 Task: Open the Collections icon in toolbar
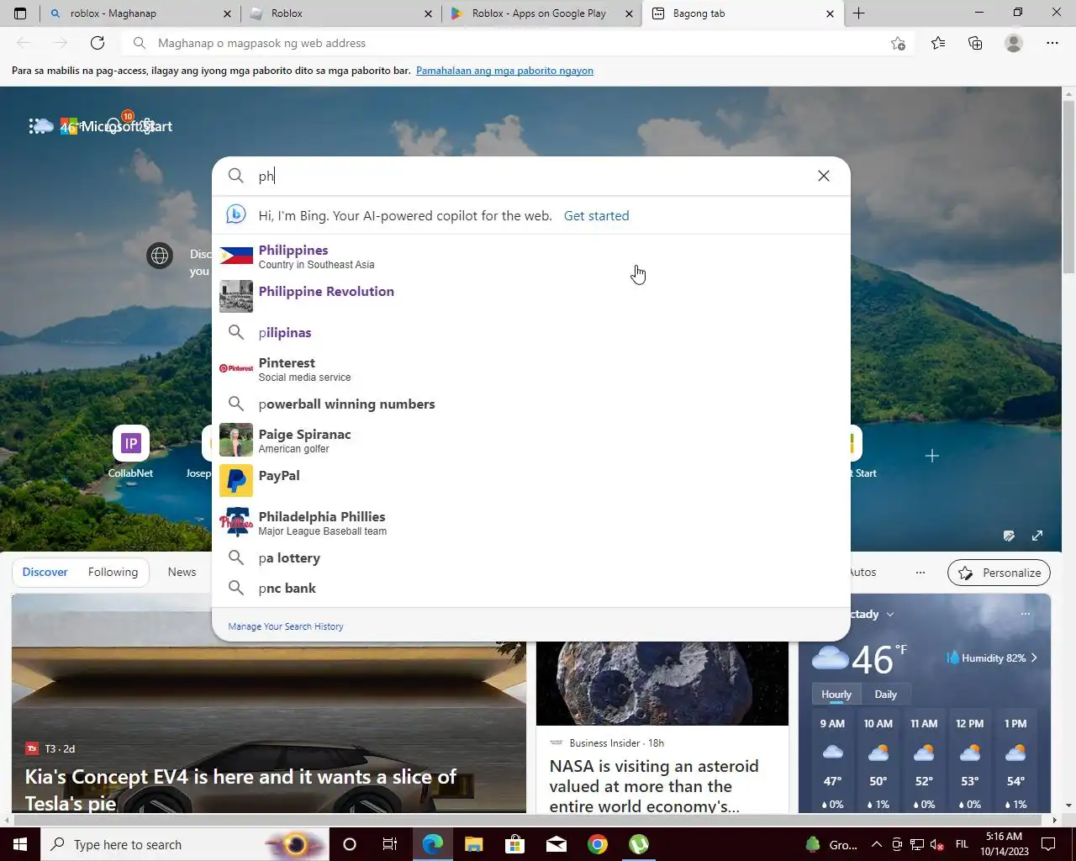click(975, 43)
